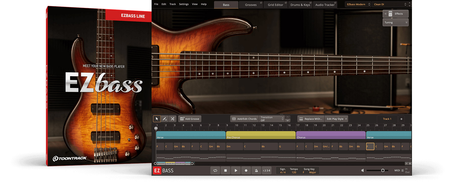Switch to the Grooves tab

[x=251, y=5]
